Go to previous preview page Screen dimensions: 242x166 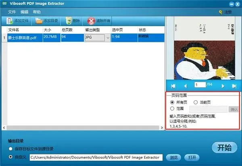coord(186,86)
